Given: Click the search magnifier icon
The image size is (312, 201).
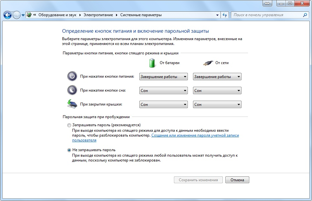Looking at the screenshot, I should pos(305,15).
